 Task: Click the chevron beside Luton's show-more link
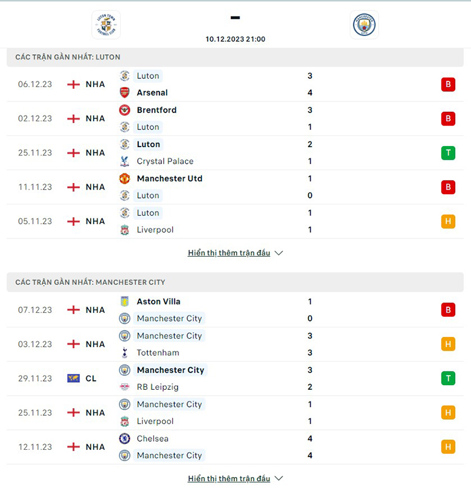278,253
